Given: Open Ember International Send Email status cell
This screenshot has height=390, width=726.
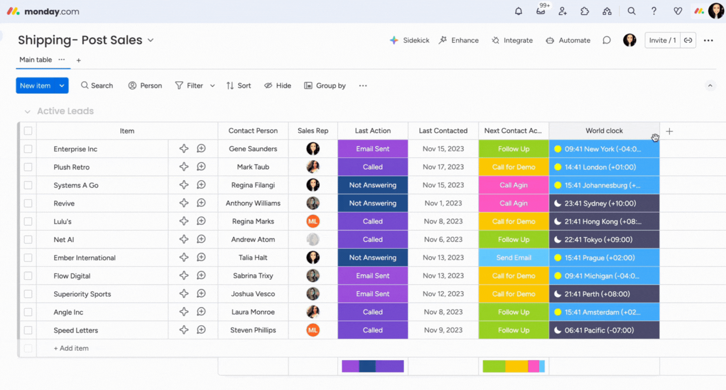Looking at the screenshot, I should click(x=514, y=258).
